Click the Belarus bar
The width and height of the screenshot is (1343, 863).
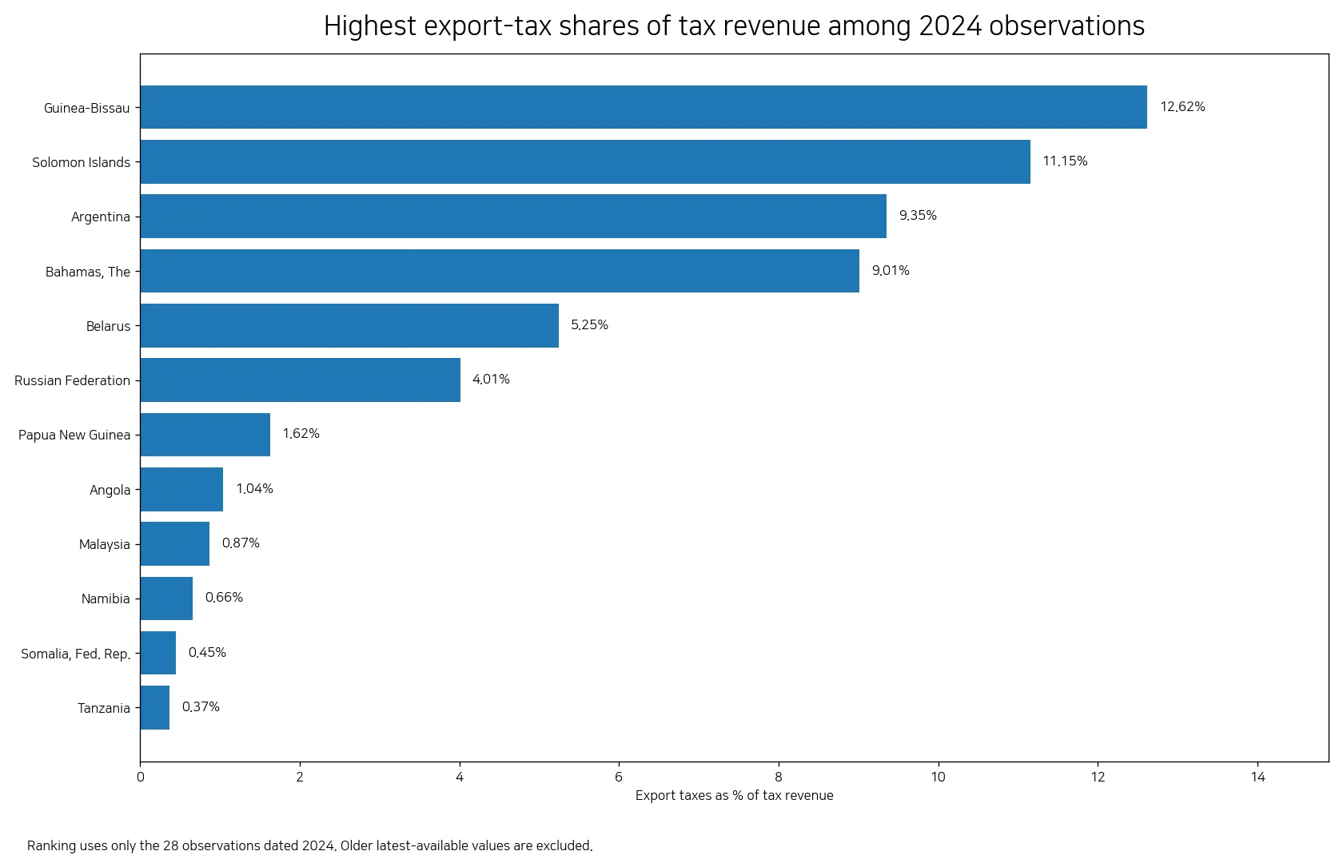(x=349, y=325)
